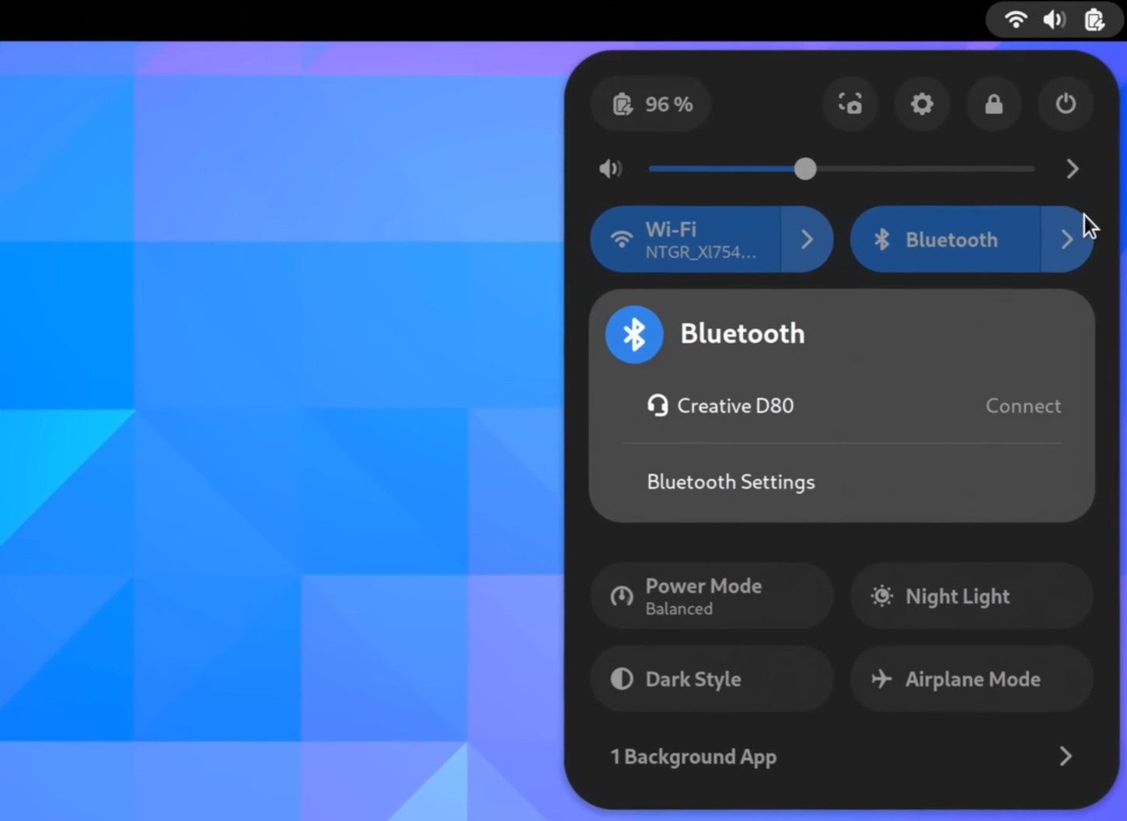Expand the 1 Background App row
1127x821 pixels.
839,756
